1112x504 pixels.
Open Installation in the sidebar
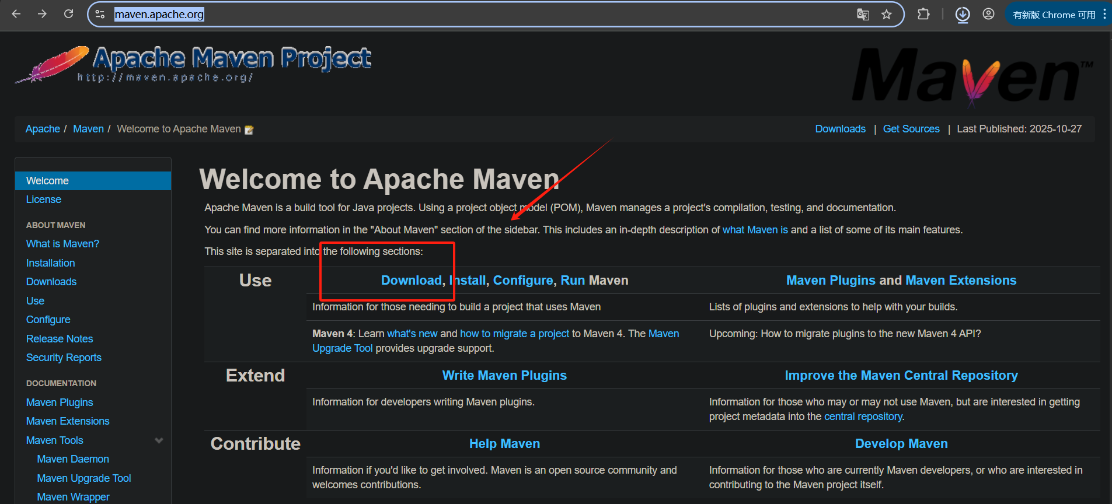50,263
